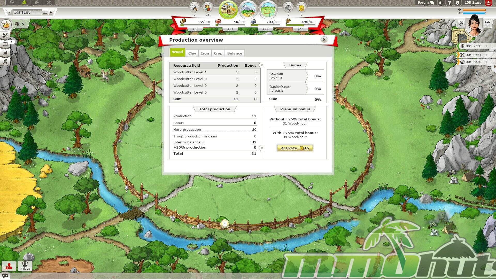Open the village list dropdown button

pos(45,12)
